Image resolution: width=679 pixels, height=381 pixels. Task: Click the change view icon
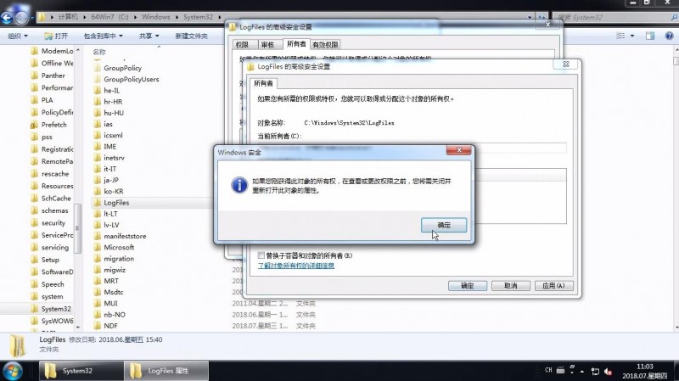pyautogui.click(x=620, y=36)
